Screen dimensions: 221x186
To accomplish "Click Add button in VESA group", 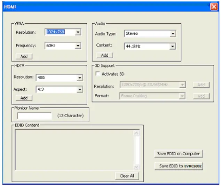I will 24,56.
